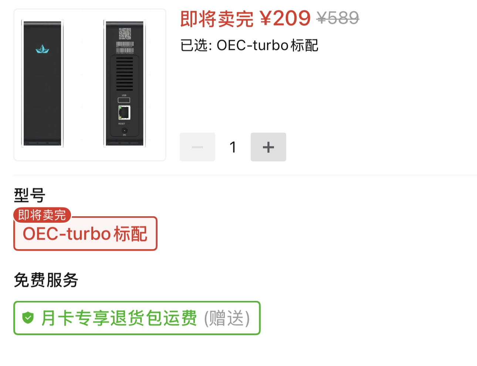Click the Ethernet port on the device image

tap(124, 112)
